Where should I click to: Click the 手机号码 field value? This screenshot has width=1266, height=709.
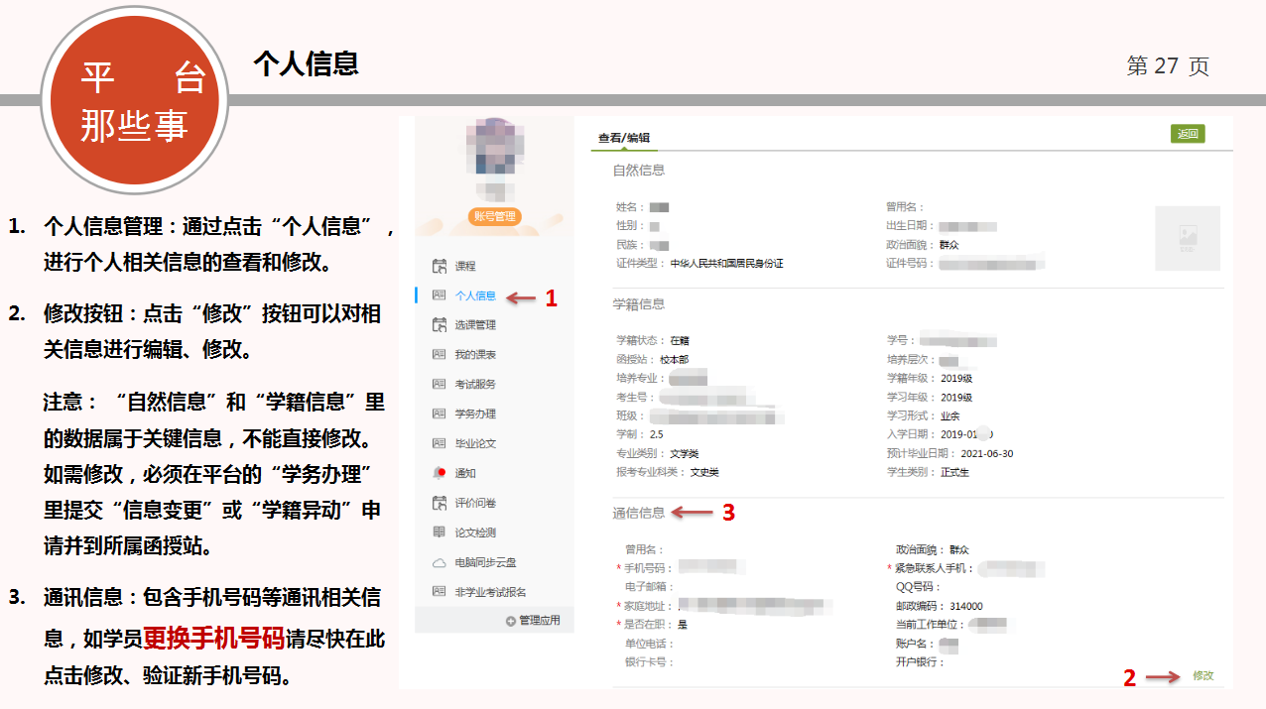pos(711,568)
